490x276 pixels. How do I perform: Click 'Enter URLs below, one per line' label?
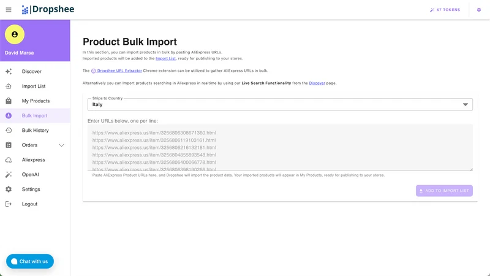123,121
